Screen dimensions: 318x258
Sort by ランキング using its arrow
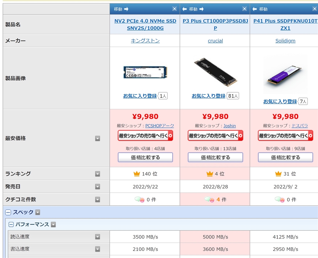coord(98,174)
